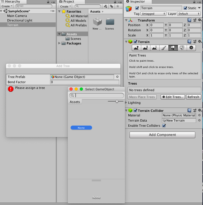This screenshot has width=203, height=205.
Task: Open the Layer dropdown
Action: [x=189, y=14]
